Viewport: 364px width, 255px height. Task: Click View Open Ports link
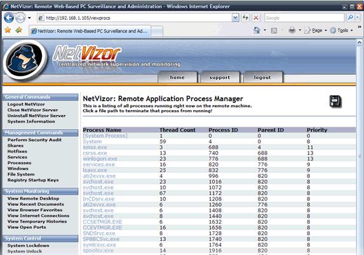pyautogui.click(x=27, y=227)
